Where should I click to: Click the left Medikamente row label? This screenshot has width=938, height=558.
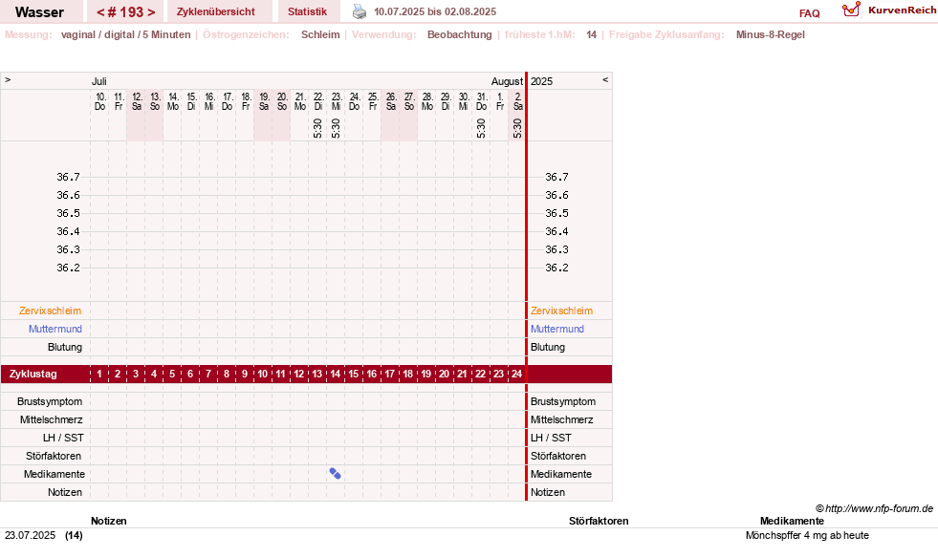pyautogui.click(x=55, y=474)
